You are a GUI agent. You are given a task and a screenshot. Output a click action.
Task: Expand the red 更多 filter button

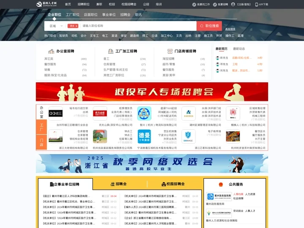point(73,26)
